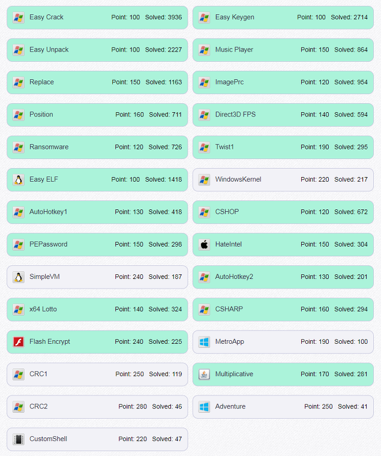This screenshot has height=456, width=381.
Task: Open the CSHARP challenge card
Action: click(283, 310)
